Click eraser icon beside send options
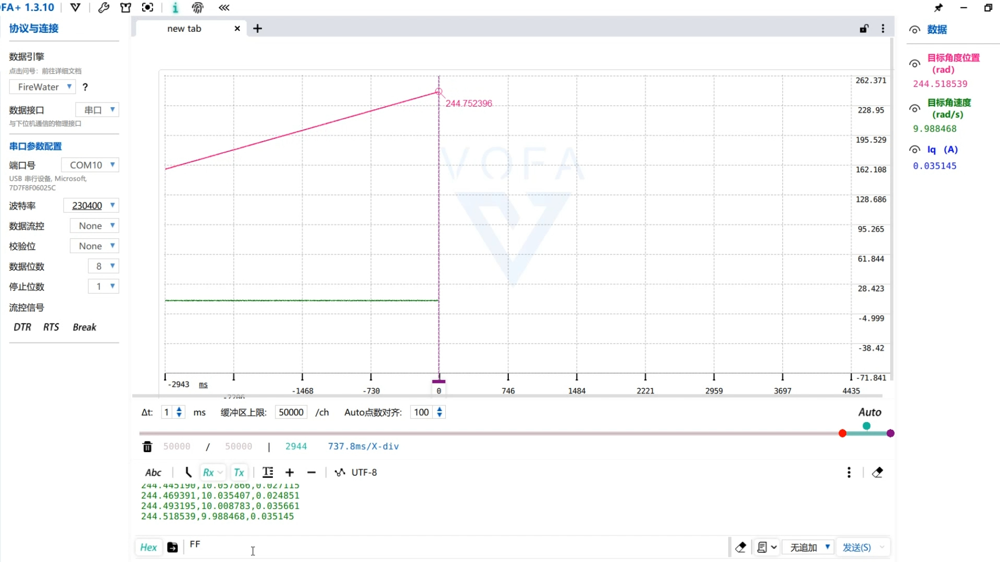 pos(741,547)
